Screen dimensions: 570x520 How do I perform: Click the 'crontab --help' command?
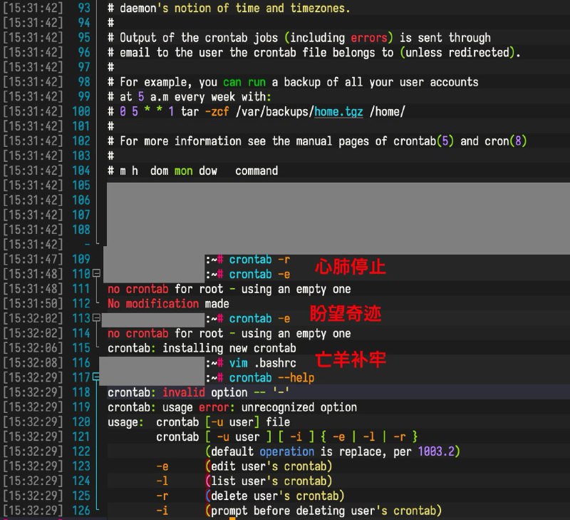[271, 378]
